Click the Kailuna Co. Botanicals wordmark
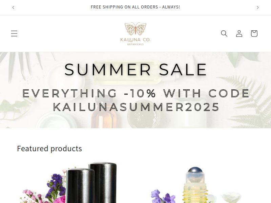 click(x=135, y=41)
